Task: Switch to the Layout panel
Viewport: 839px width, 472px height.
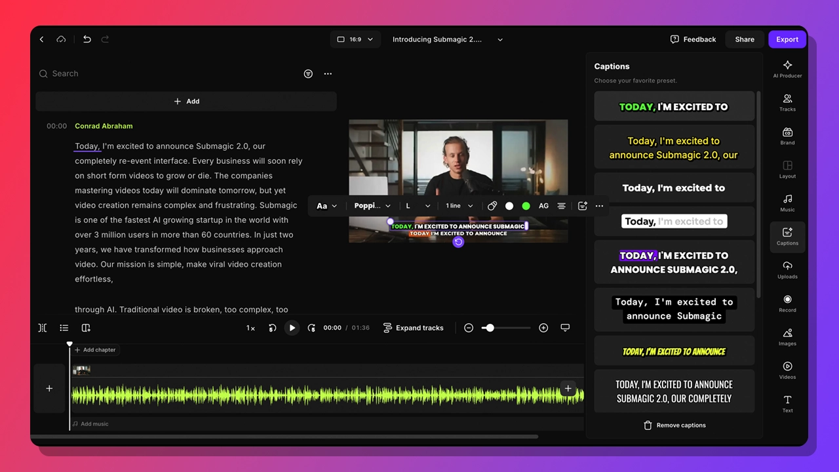Action: pos(787,169)
